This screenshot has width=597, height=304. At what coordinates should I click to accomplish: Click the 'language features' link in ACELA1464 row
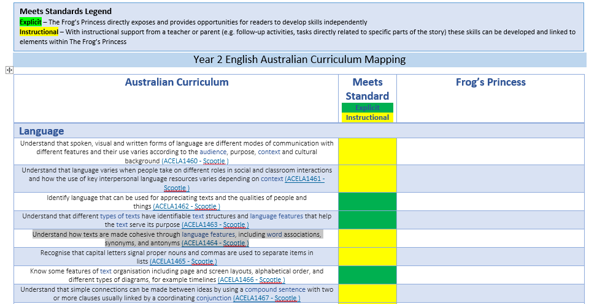[x=208, y=234]
